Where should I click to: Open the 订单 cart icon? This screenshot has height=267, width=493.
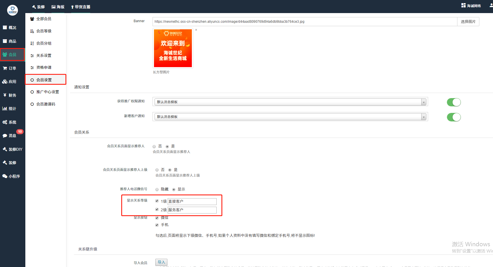[x=5, y=68]
